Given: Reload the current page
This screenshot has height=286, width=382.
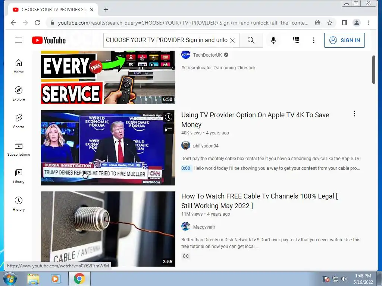Looking at the screenshot, I should tap(37, 23).
